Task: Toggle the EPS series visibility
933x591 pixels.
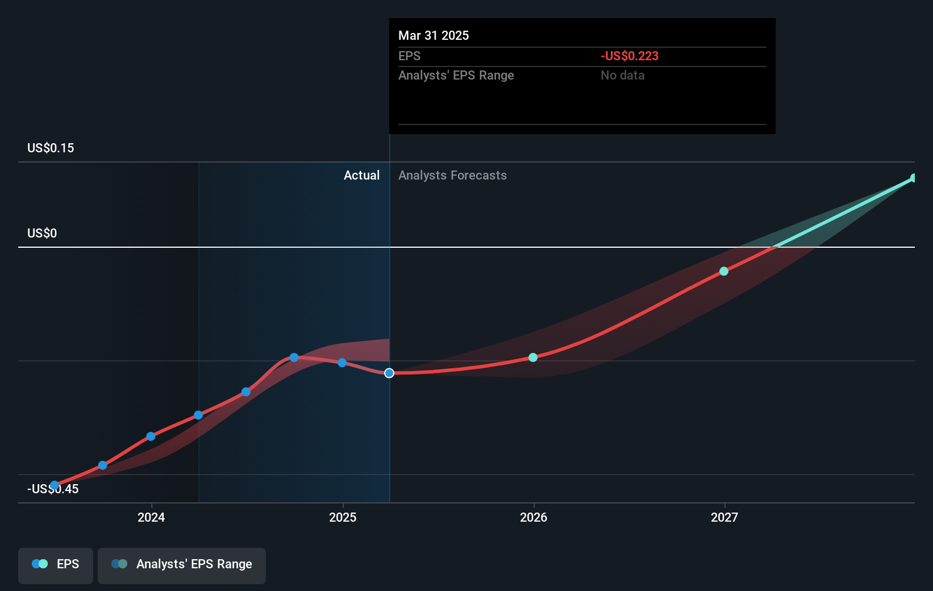Action: [55, 565]
